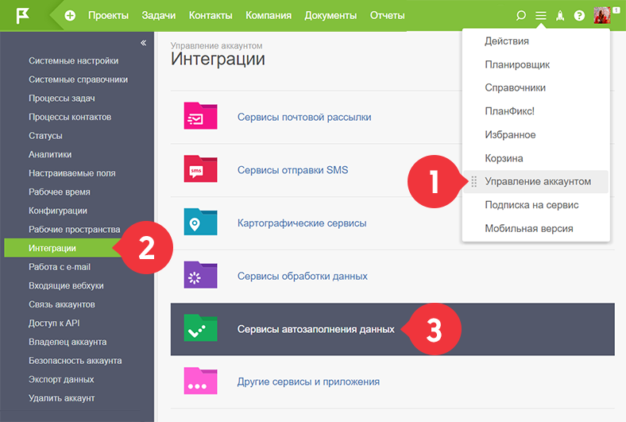
Task: Click the Planfix flag logo
Action: (x=23, y=16)
